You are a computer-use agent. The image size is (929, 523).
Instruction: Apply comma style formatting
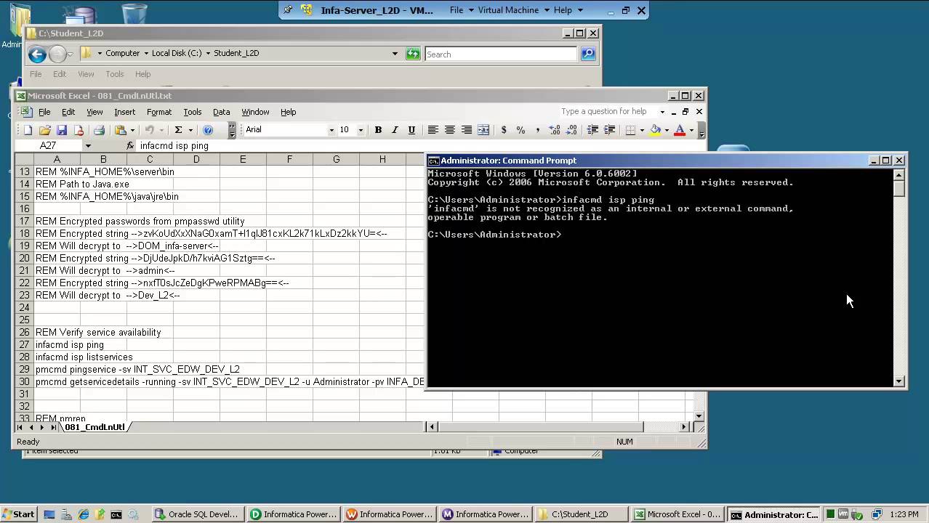[537, 130]
